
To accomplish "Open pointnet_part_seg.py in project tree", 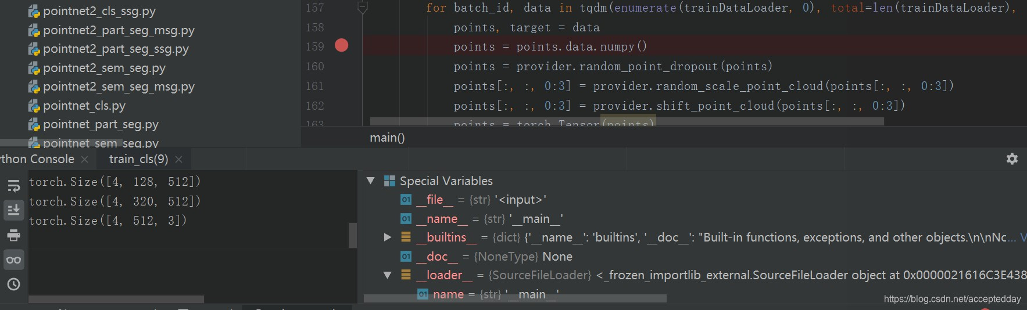I will click(101, 124).
